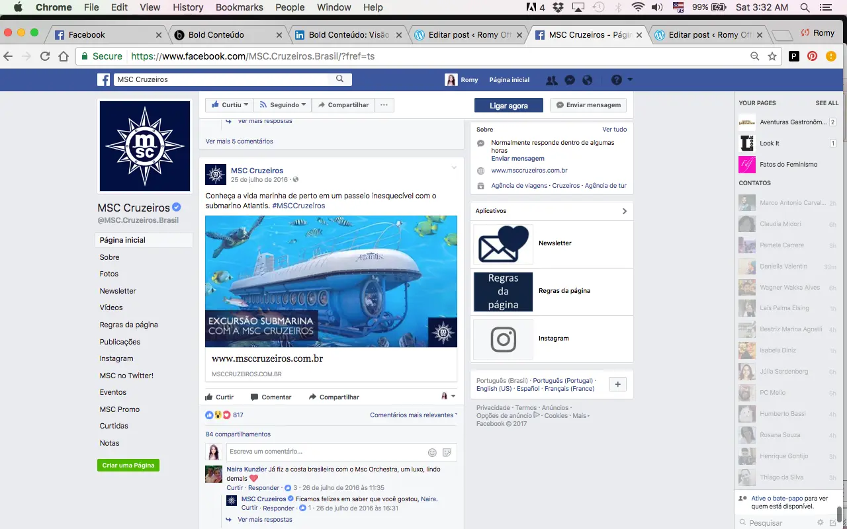Screen dimensions: 847x529
Task: Open Ver mais 5 comentários link
Action: tap(239, 141)
